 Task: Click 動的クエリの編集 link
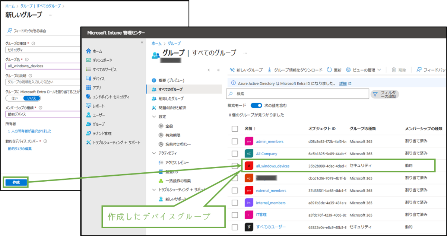coord(20,149)
